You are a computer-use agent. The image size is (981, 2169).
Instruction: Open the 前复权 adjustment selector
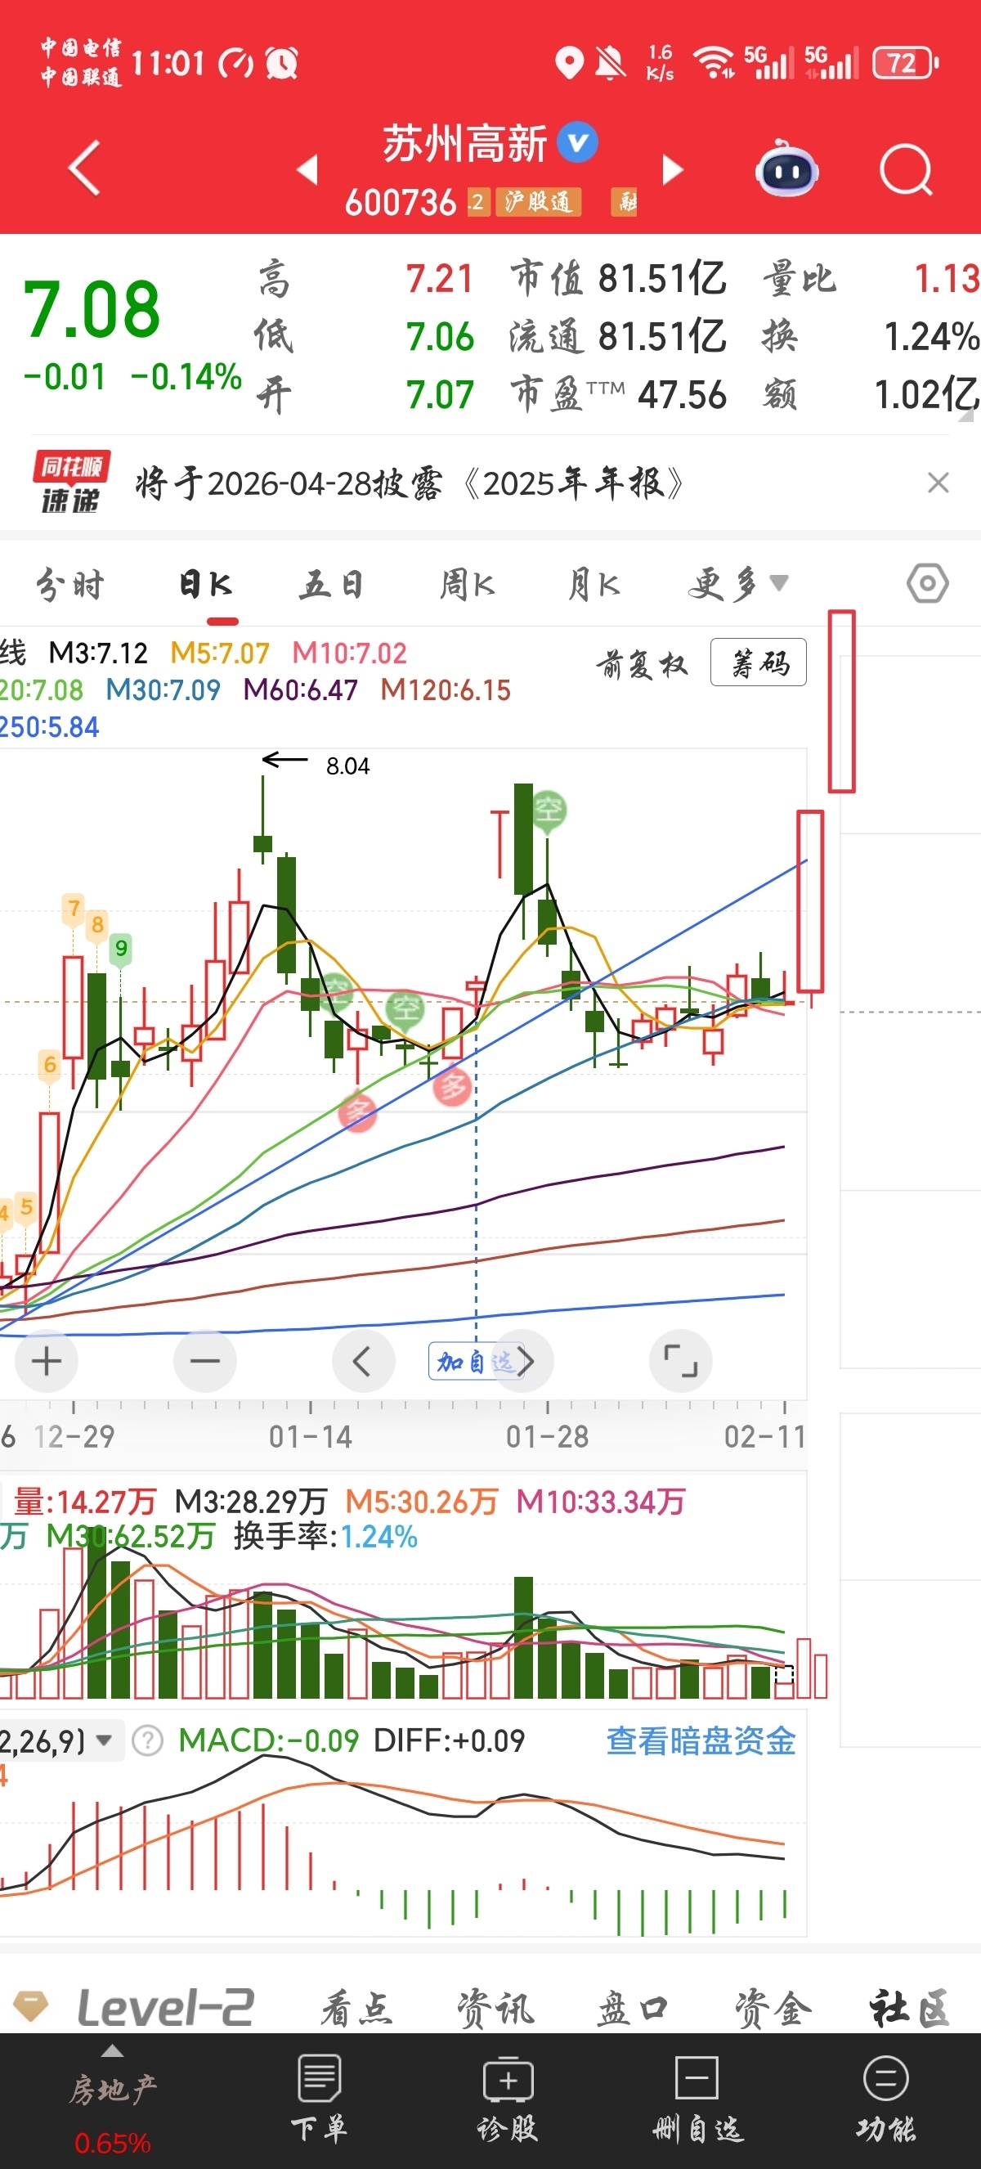click(x=642, y=663)
